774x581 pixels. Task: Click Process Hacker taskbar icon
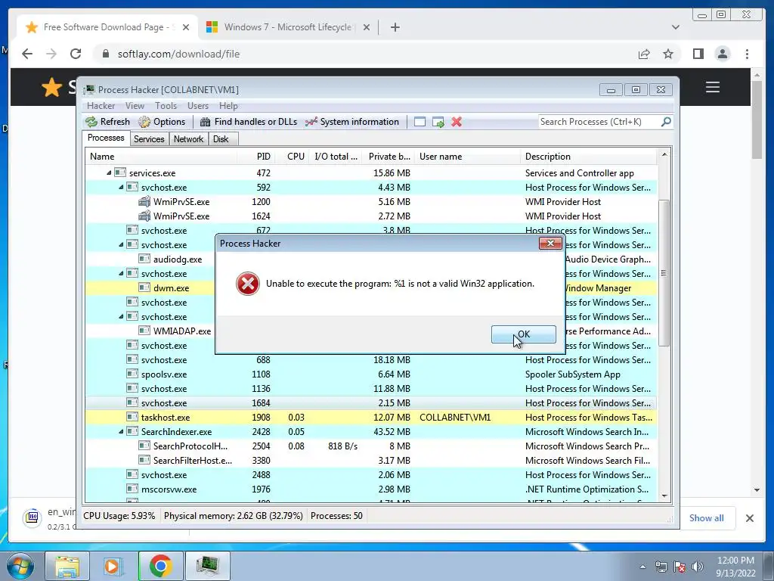(x=207, y=566)
